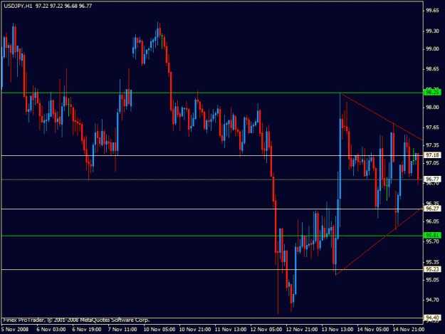The height and width of the screenshot is (334, 445).
Task: Select the 95.23 price level tag
Action: coord(432,269)
